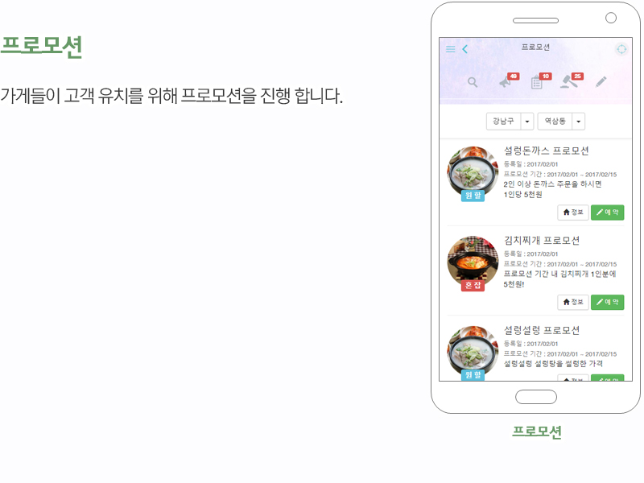
Task: Expand the 강남구 district dropdown arrow
Action: click(527, 122)
